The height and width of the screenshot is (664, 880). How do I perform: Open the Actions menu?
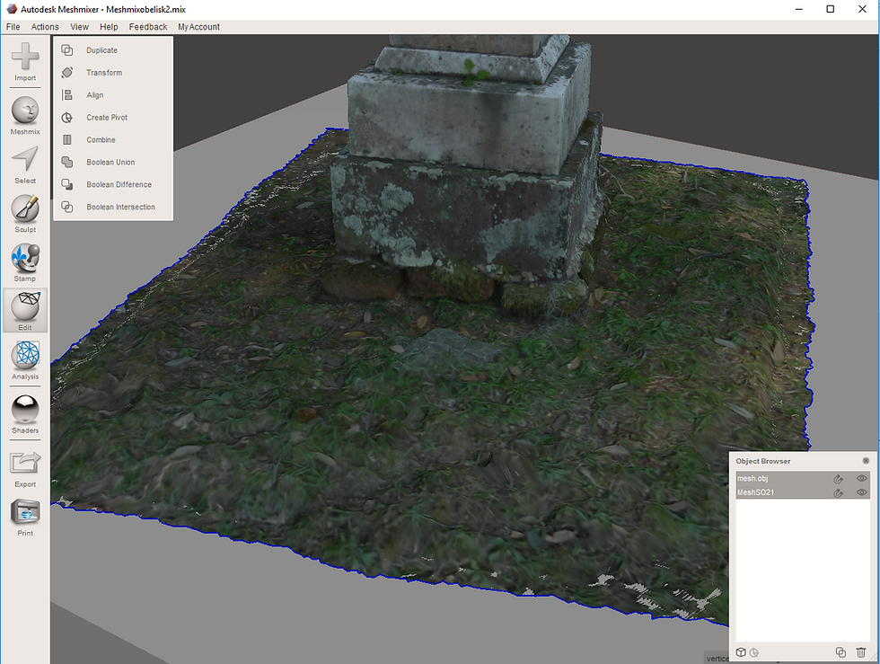coord(45,27)
